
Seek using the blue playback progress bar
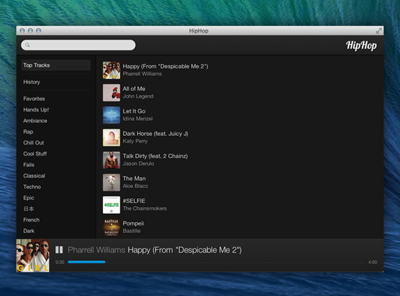pyautogui.click(x=87, y=262)
